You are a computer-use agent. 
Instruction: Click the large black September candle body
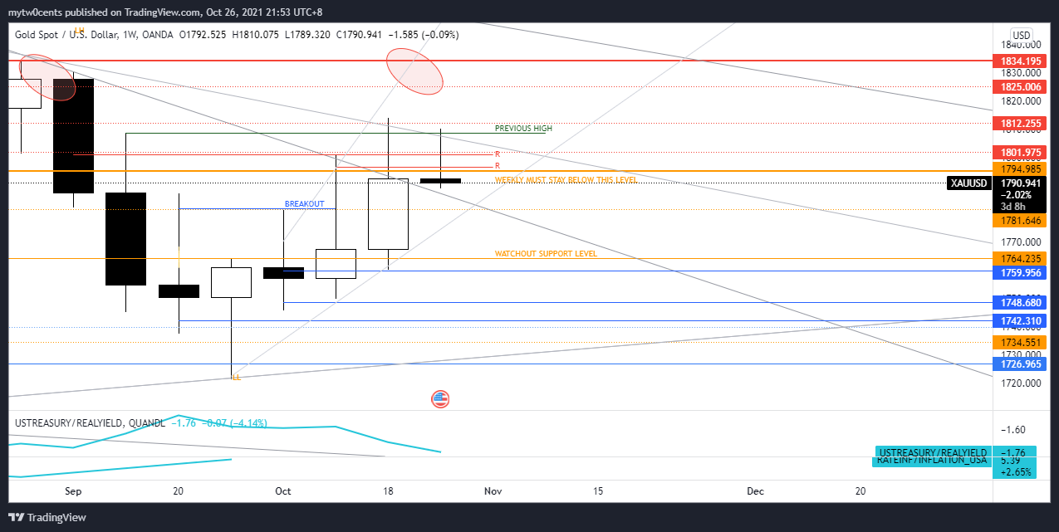click(x=74, y=136)
